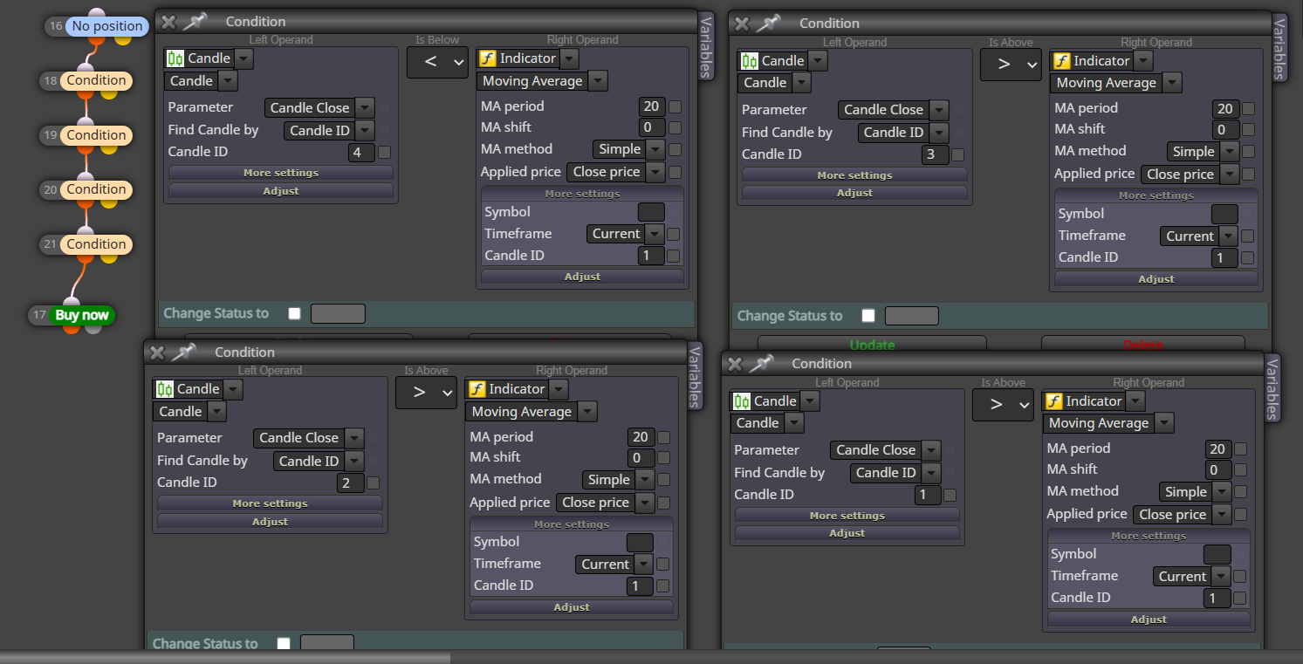
Task: Click right operand Adjust button, bottom-left panel
Action: point(572,607)
